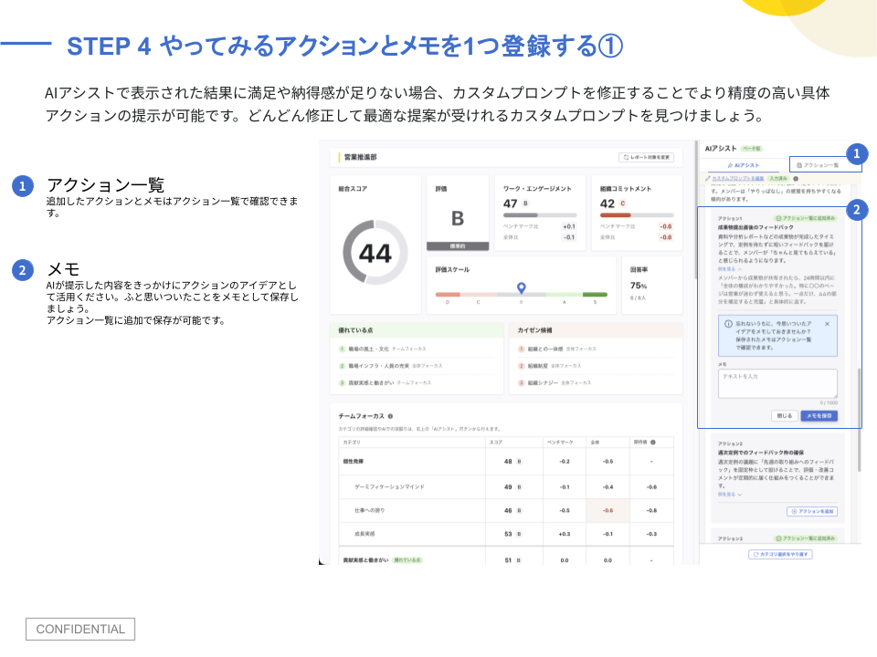The image size is (877, 657).
Task: Click the info icon beside 入力済み
Action: [x=796, y=179]
